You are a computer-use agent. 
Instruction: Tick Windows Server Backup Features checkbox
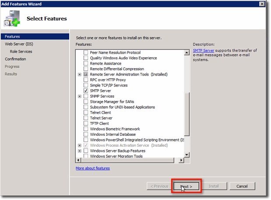coord(86,151)
